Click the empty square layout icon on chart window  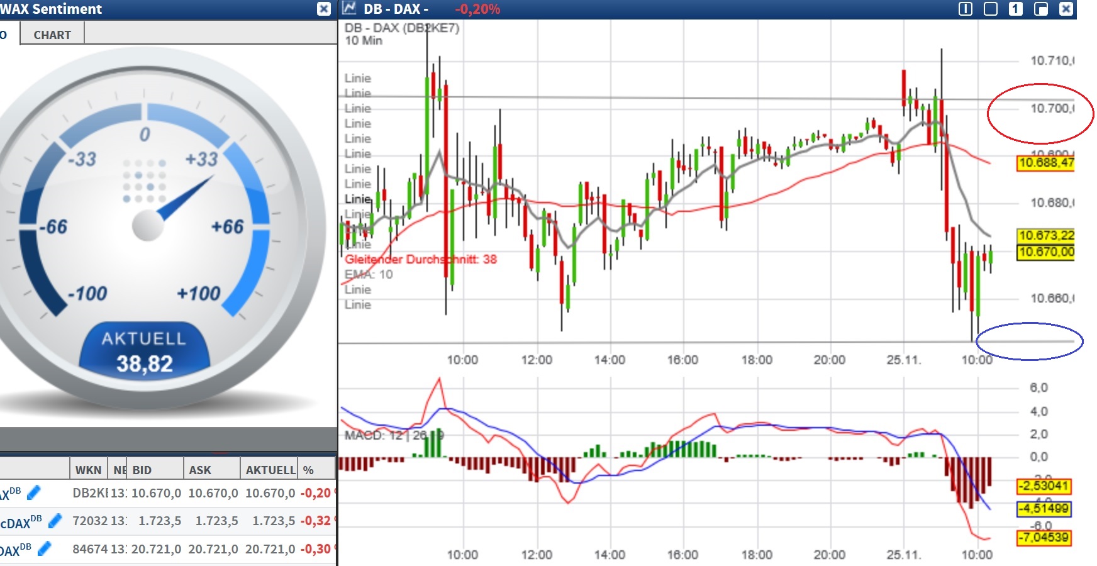pyautogui.click(x=992, y=9)
